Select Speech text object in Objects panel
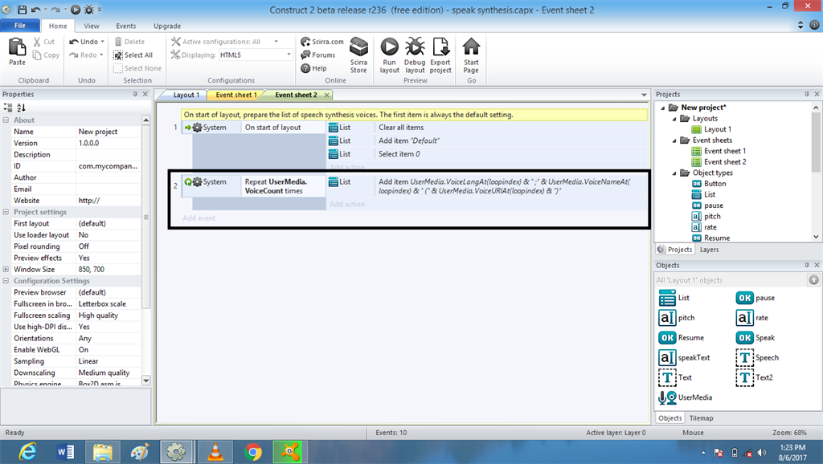The width and height of the screenshot is (823, 464). coord(757,357)
